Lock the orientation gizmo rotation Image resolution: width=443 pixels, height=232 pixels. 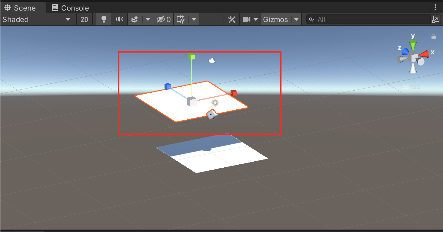(x=434, y=37)
